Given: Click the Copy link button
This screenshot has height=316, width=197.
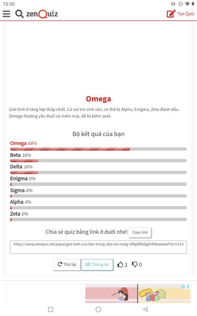Looking at the screenshot, I should tap(140, 232).
